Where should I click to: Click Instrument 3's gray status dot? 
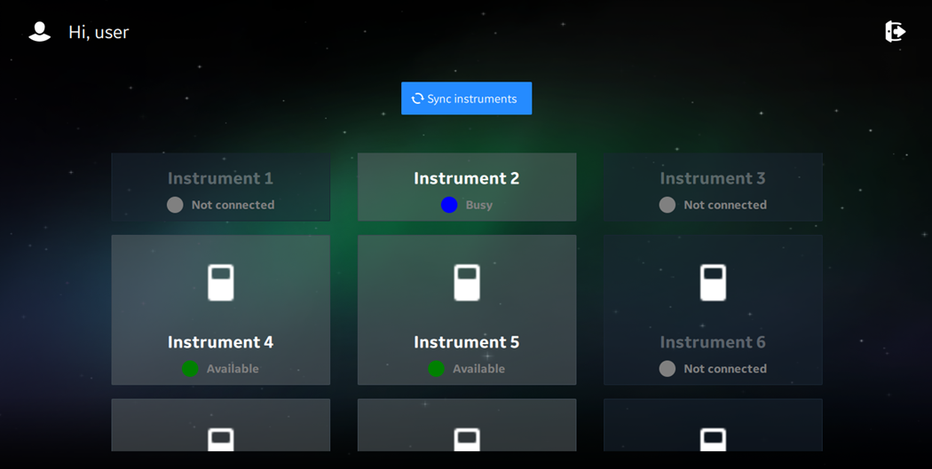pyautogui.click(x=667, y=205)
